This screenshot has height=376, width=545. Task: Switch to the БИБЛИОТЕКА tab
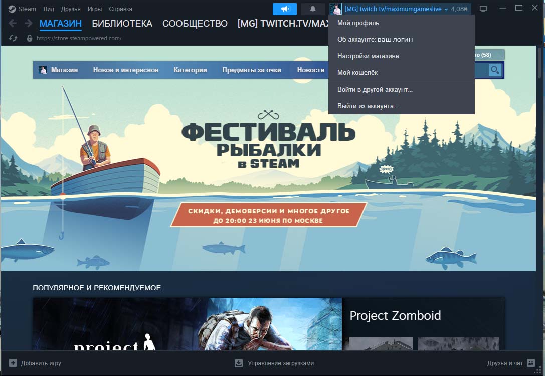pyautogui.click(x=122, y=23)
